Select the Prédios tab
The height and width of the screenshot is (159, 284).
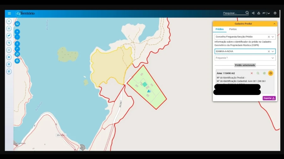click(220, 29)
